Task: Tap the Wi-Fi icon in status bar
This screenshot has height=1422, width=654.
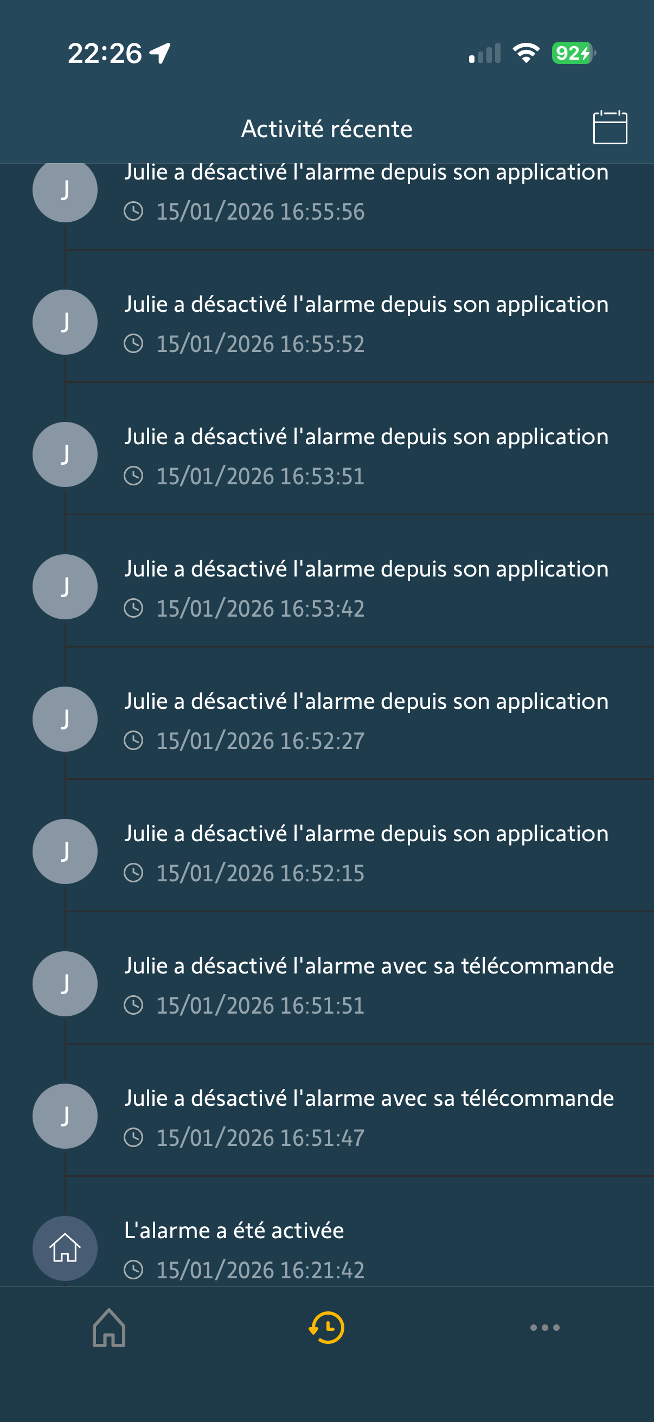Action: [526, 53]
